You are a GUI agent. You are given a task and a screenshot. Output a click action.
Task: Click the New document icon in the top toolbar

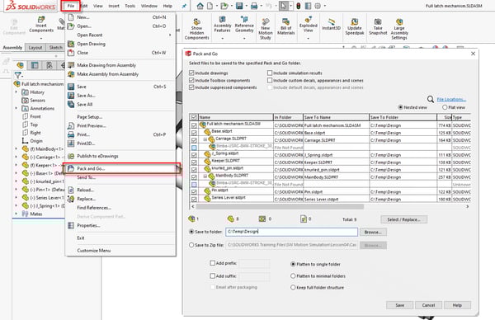point(210,6)
